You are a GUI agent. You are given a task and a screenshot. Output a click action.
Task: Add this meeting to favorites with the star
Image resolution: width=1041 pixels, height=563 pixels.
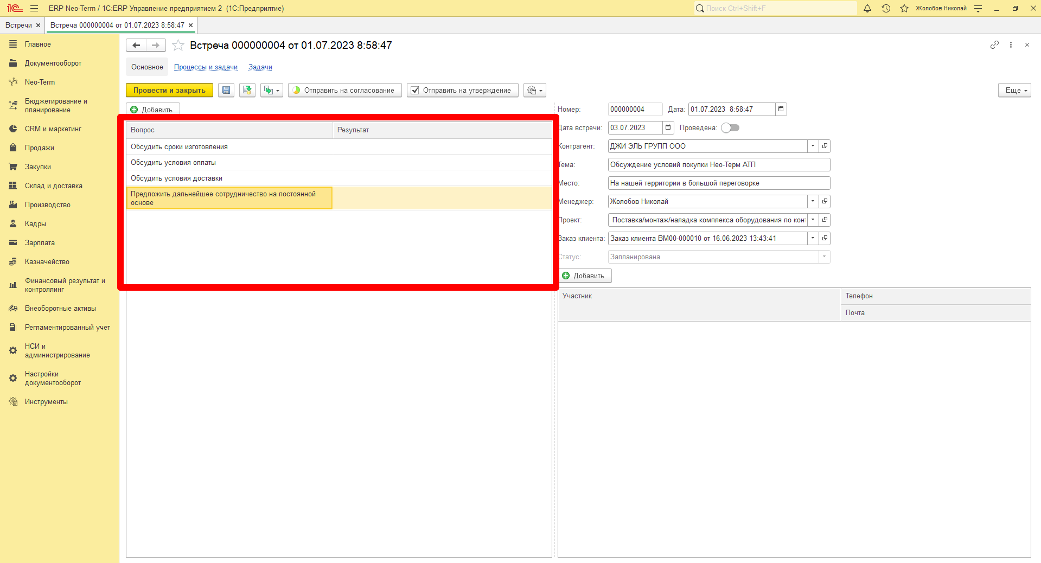178,46
